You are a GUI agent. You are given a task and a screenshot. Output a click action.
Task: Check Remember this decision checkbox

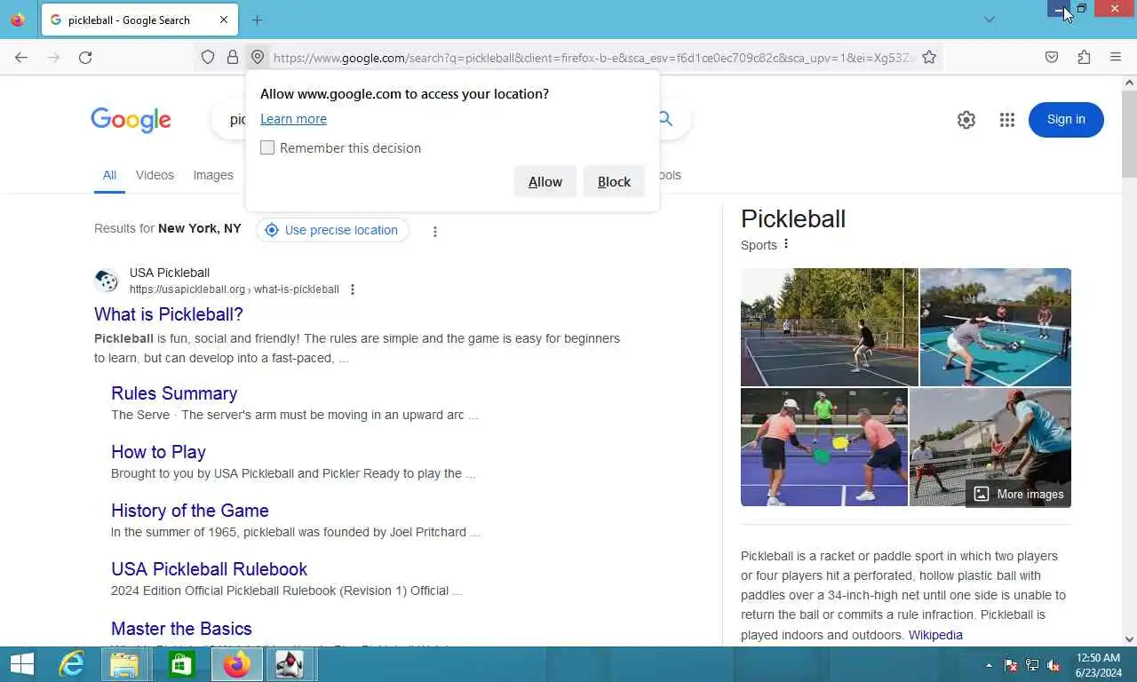click(267, 147)
